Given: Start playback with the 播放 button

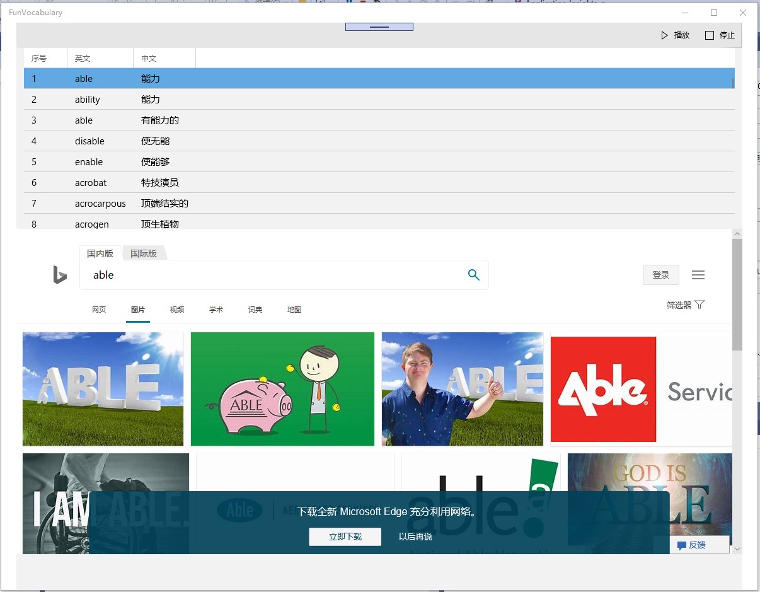Looking at the screenshot, I should click(x=675, y=35).
